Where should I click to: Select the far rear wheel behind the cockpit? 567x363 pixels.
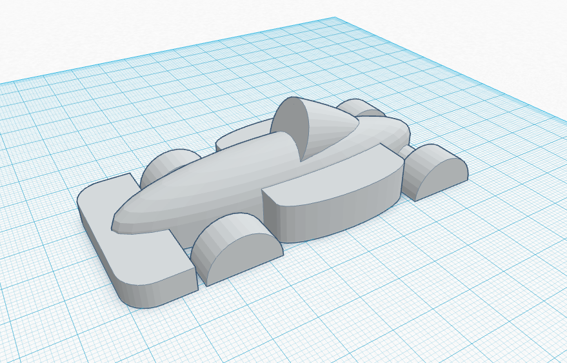[x=360, y=108]
